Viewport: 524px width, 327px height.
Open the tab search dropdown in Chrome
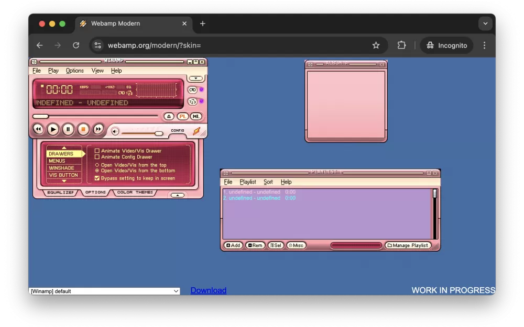click(x=485, y=24)
